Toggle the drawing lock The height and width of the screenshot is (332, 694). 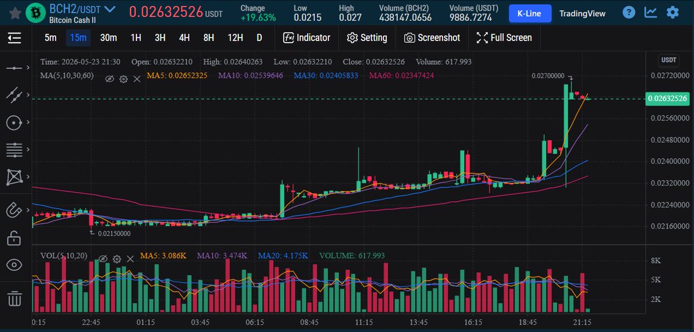[14, 237]
